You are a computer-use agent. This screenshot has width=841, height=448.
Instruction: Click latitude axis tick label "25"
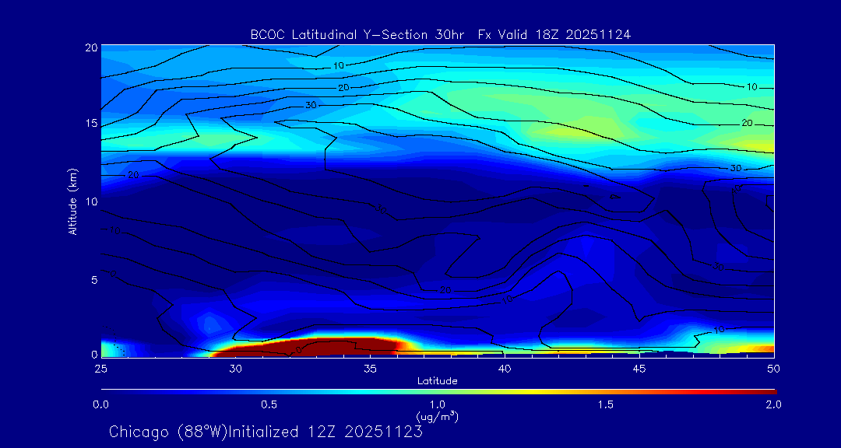click(x=100, y=368)
